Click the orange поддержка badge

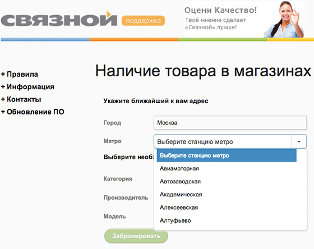coord(143,21)
